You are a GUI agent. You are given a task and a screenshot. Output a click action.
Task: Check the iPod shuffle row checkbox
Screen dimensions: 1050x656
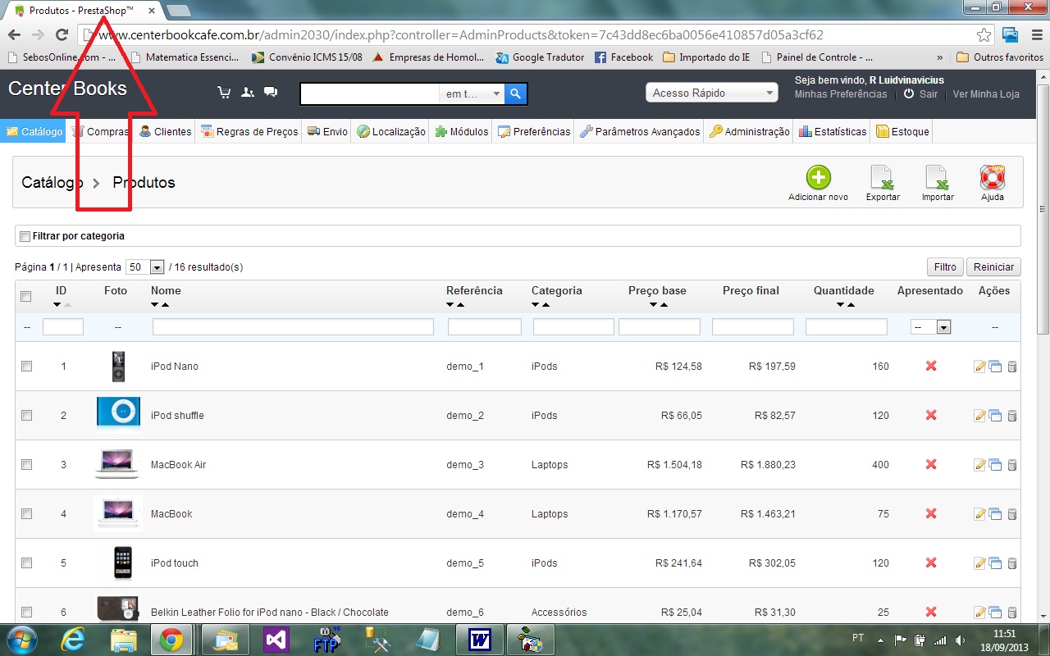pyautogui.click(x=26, y=416)
